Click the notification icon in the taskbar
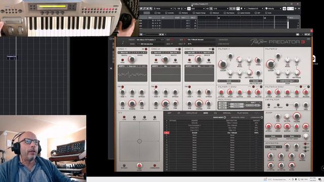This screenshot has height=182, width=324. pos(320,179)
